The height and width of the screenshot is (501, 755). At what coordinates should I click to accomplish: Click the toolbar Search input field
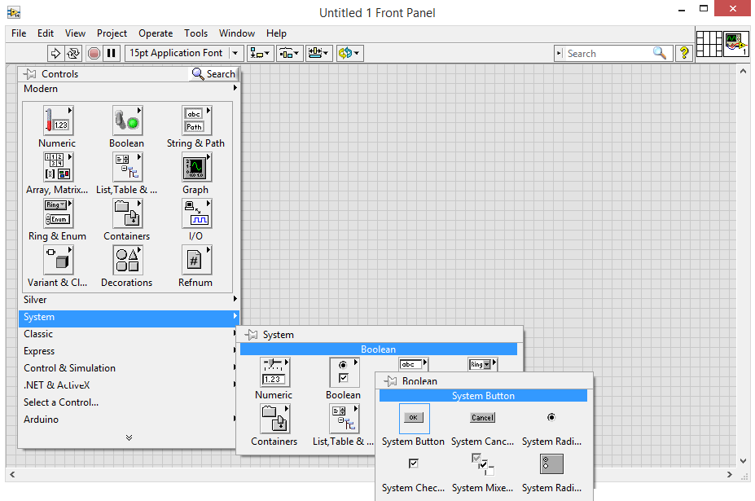(607, 54)
